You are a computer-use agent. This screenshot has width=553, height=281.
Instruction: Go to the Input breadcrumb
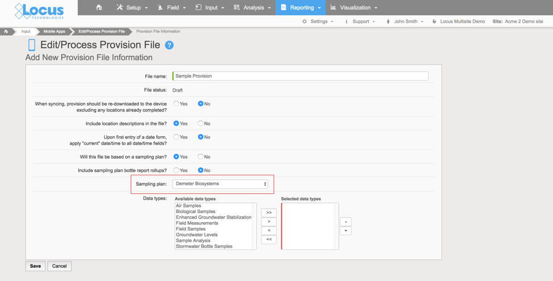coord(26,31)
